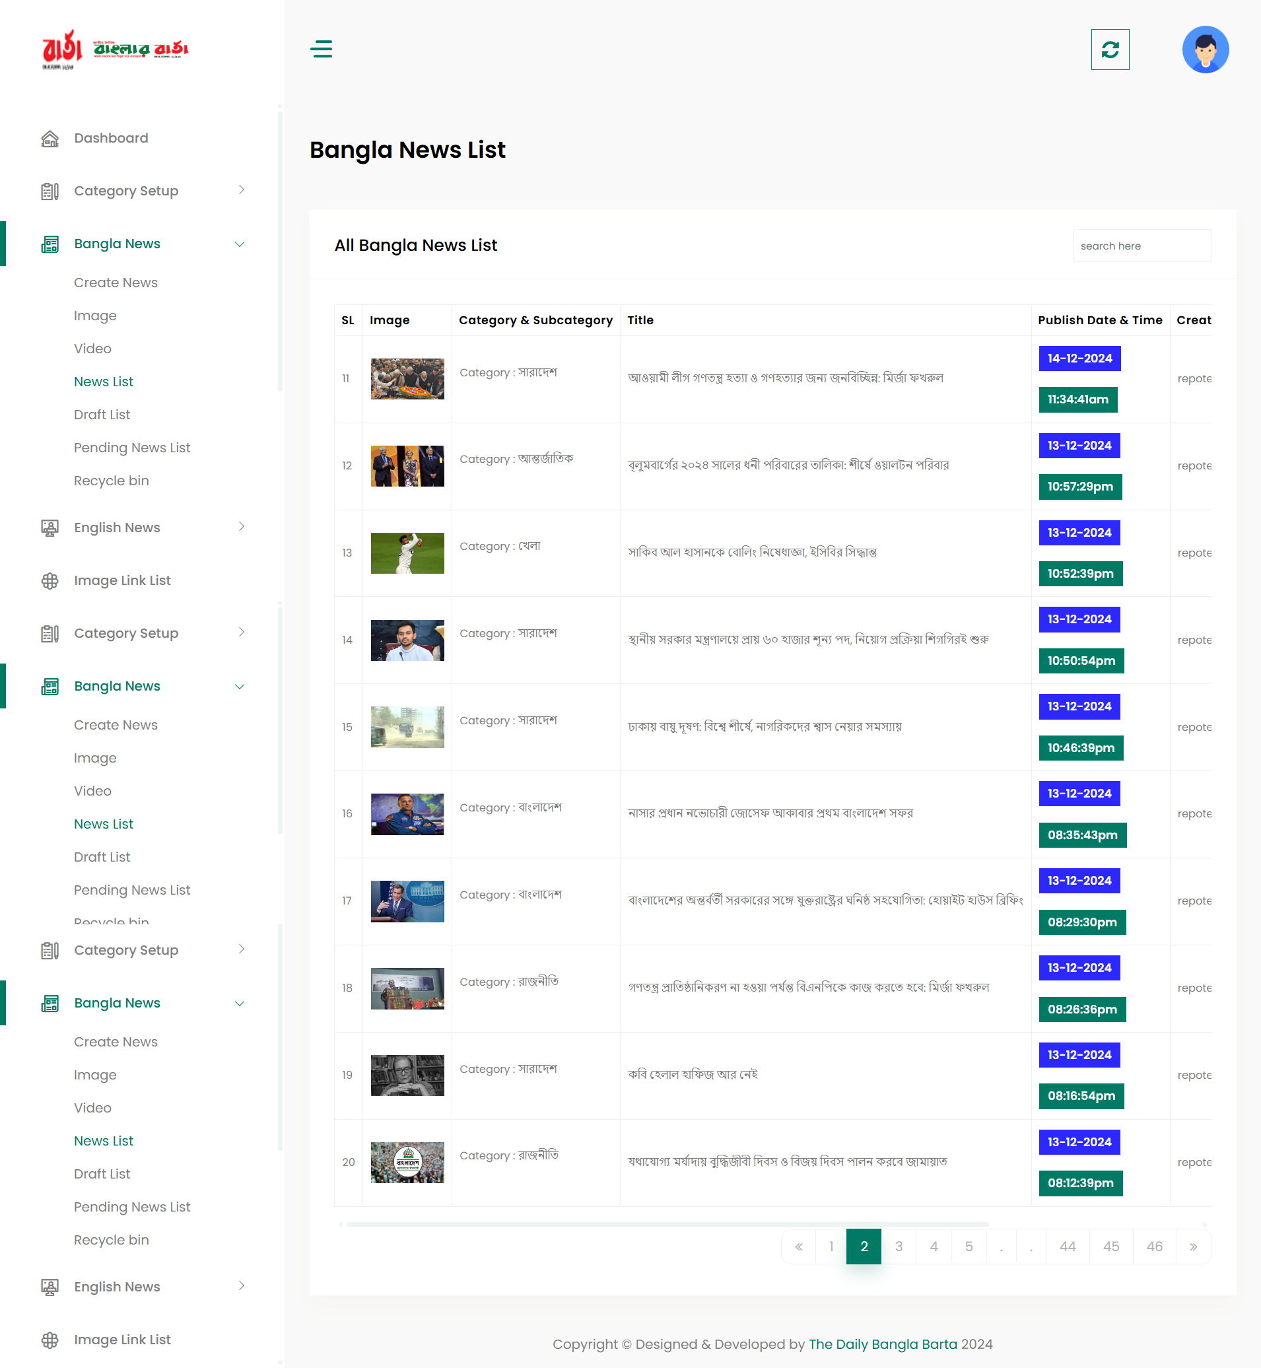Click the Image Link List globe icon

[50, 580]
